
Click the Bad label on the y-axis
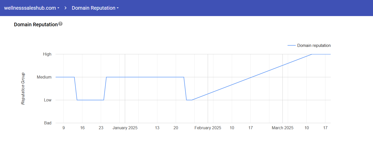pyautogui.click(x=48, y=123)
